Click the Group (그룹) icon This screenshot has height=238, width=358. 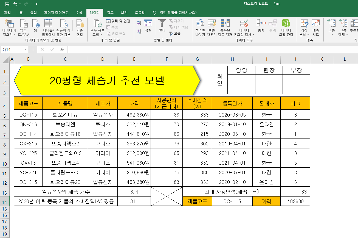click(332, 24)
